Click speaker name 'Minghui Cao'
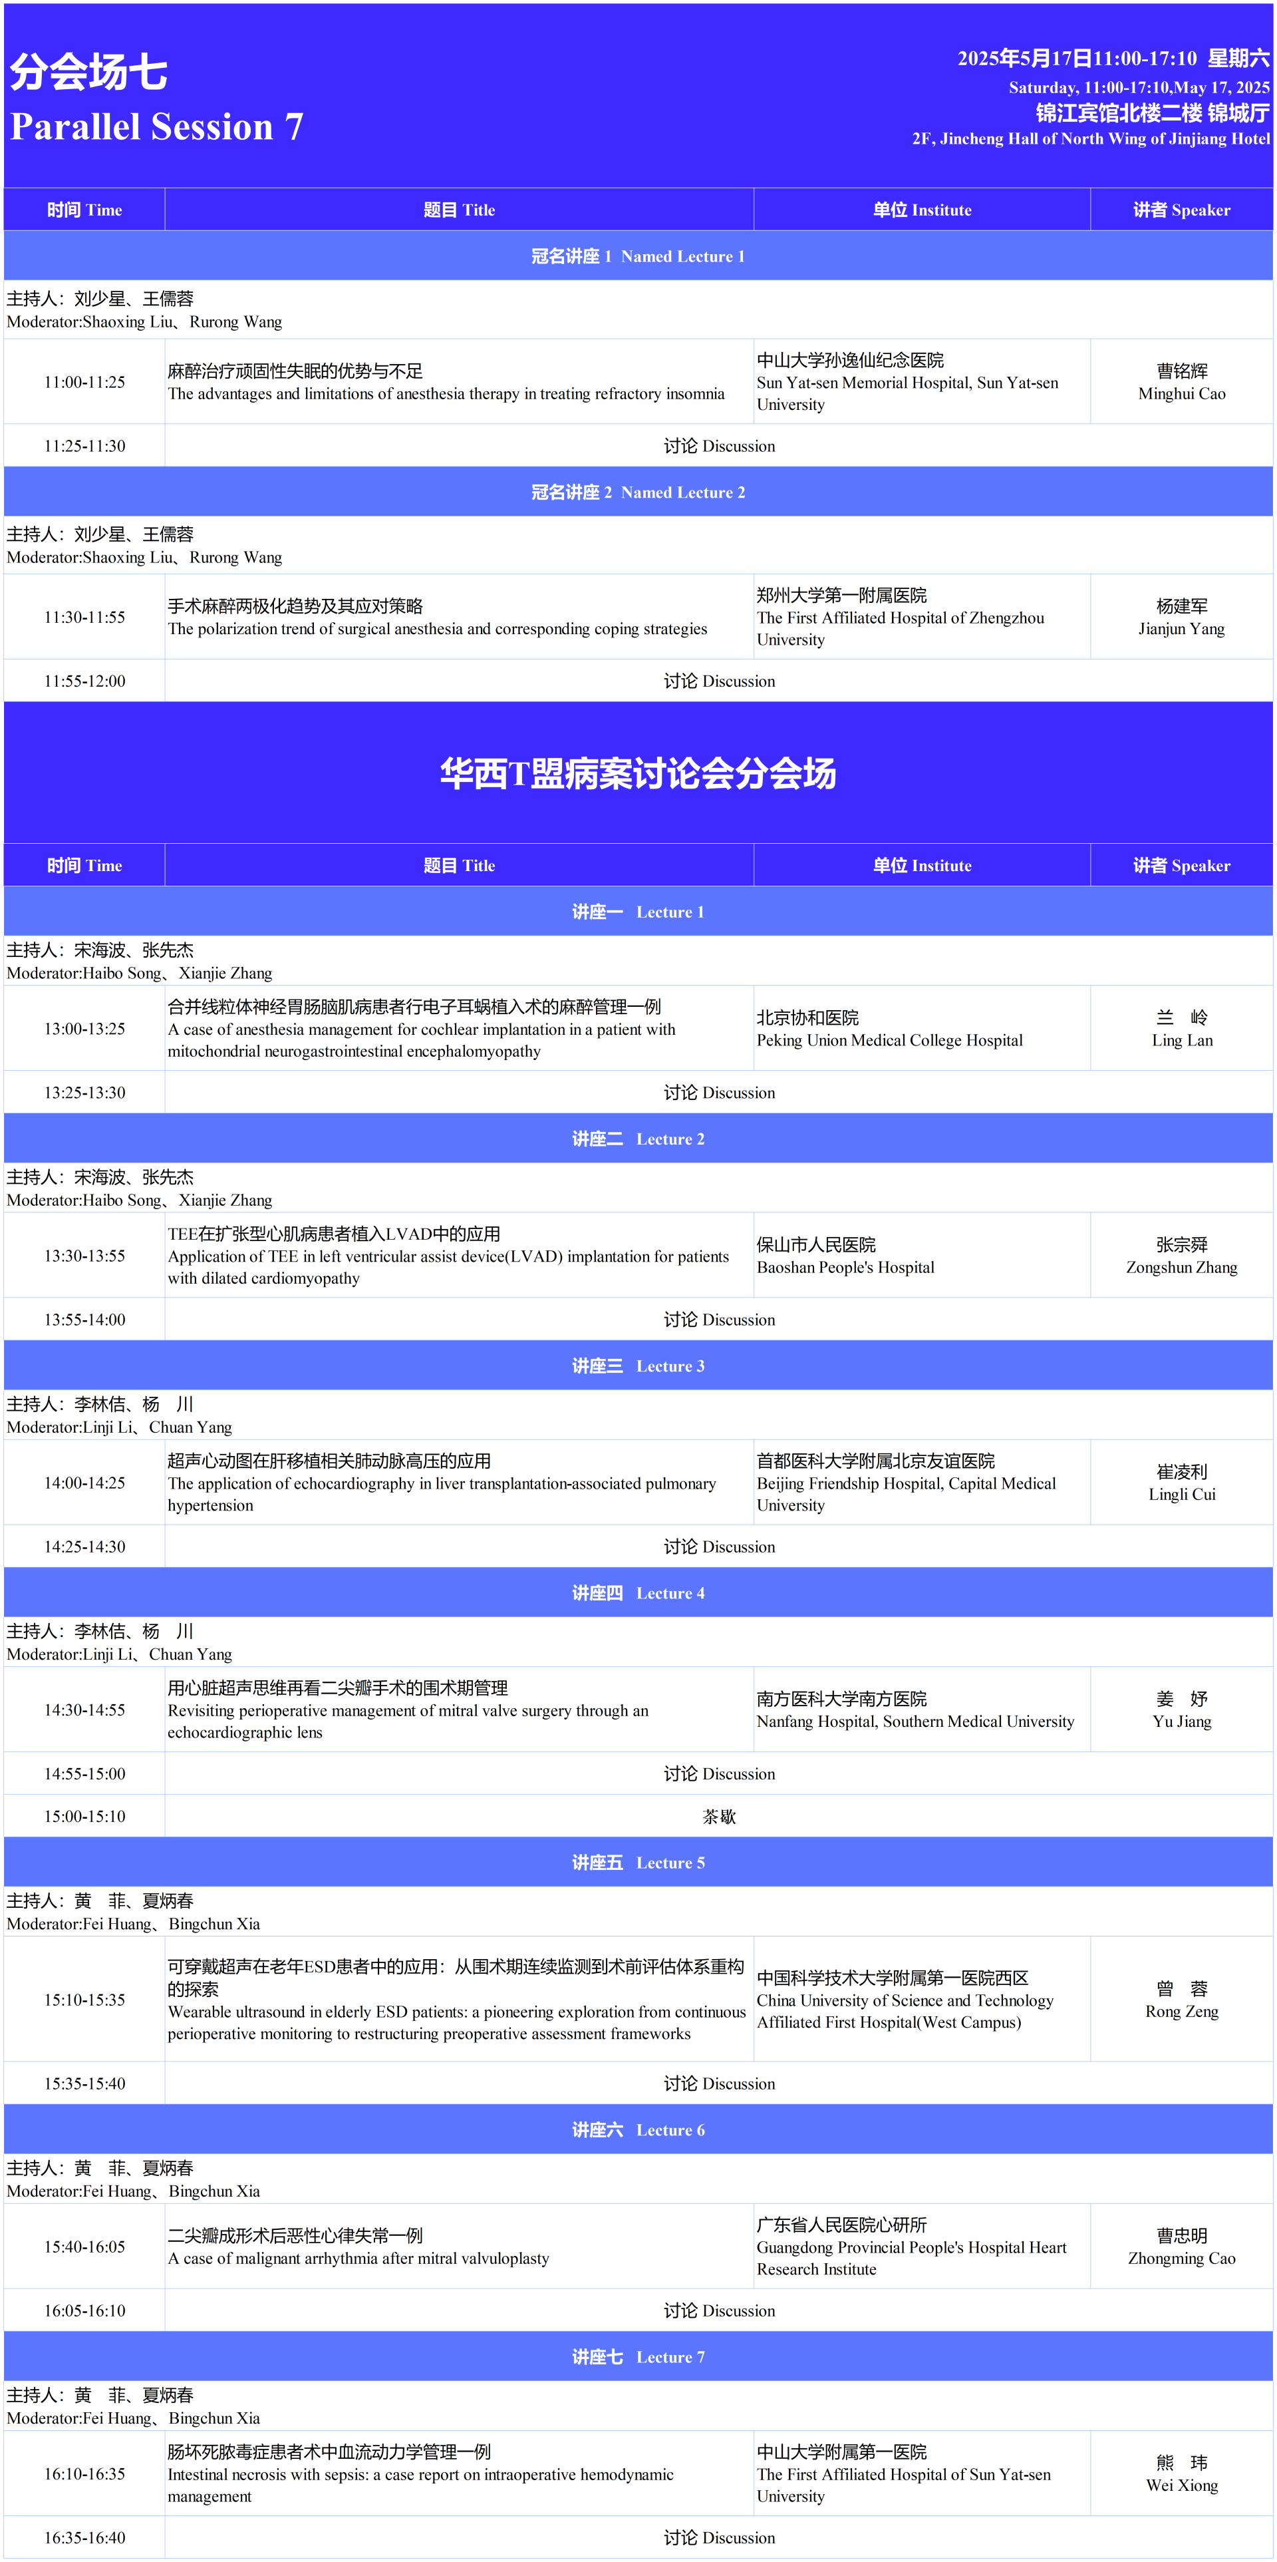 pos(1182,394)
